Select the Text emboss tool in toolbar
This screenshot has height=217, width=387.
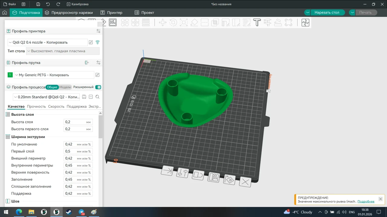point(257,23)
